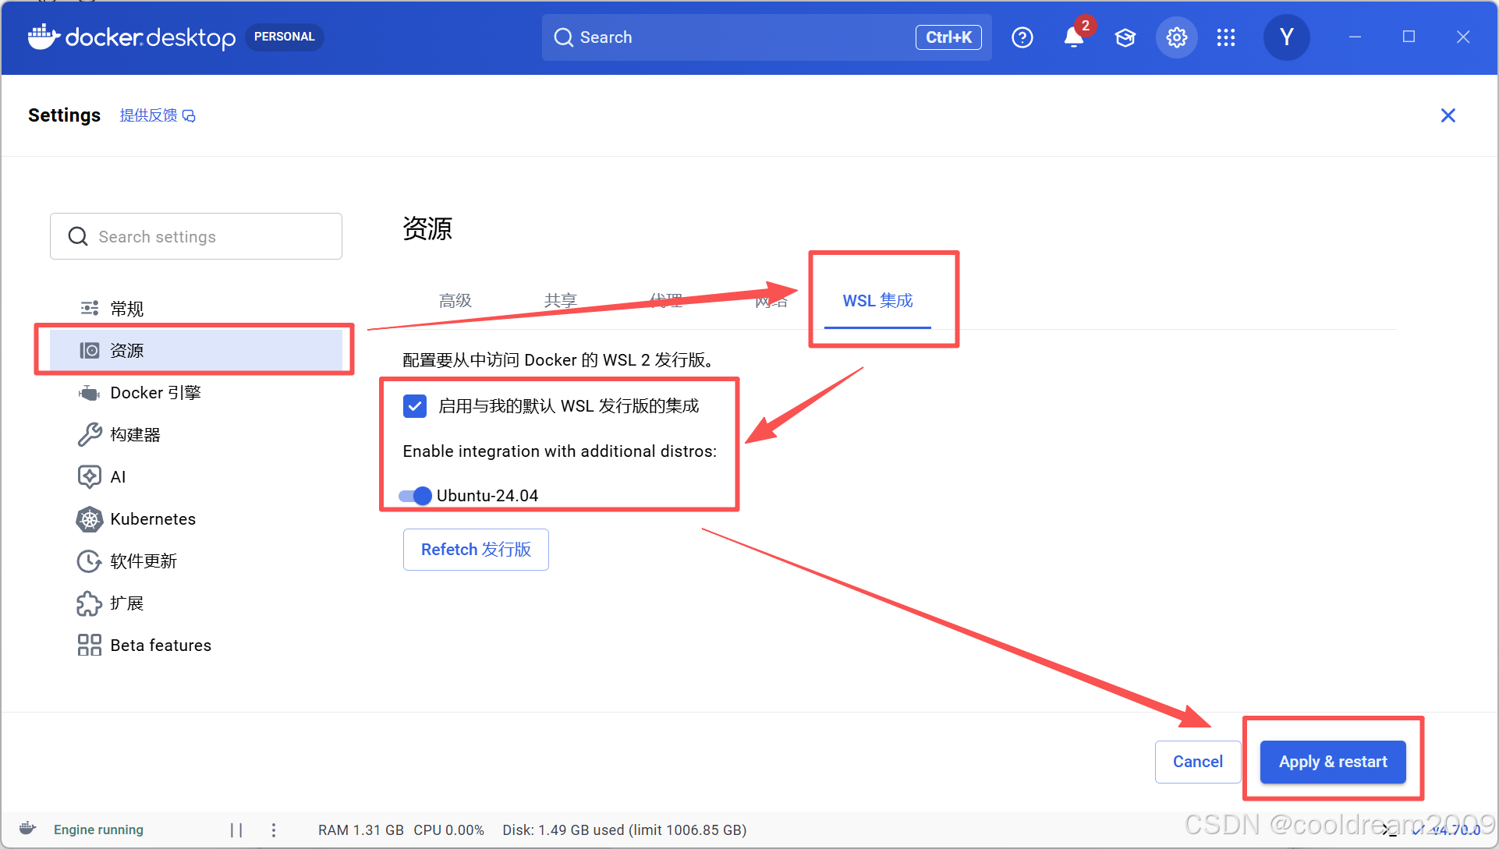Close Settings with the blue X
The height and width of the screenshot is (849, 1499).
coord(1448,115)
